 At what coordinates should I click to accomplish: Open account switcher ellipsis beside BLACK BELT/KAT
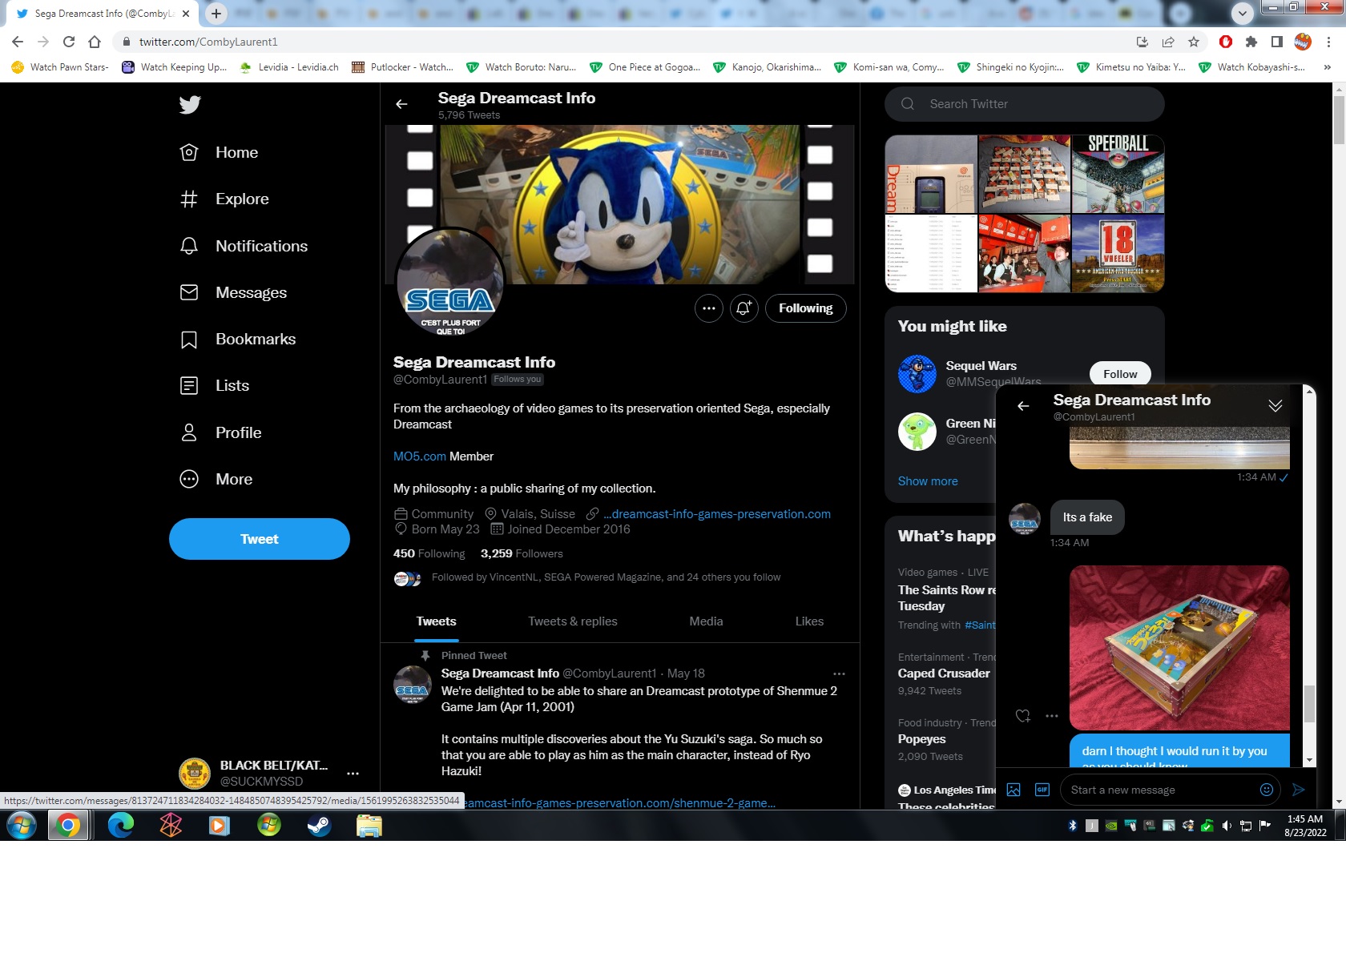click(x=353, y=774)
